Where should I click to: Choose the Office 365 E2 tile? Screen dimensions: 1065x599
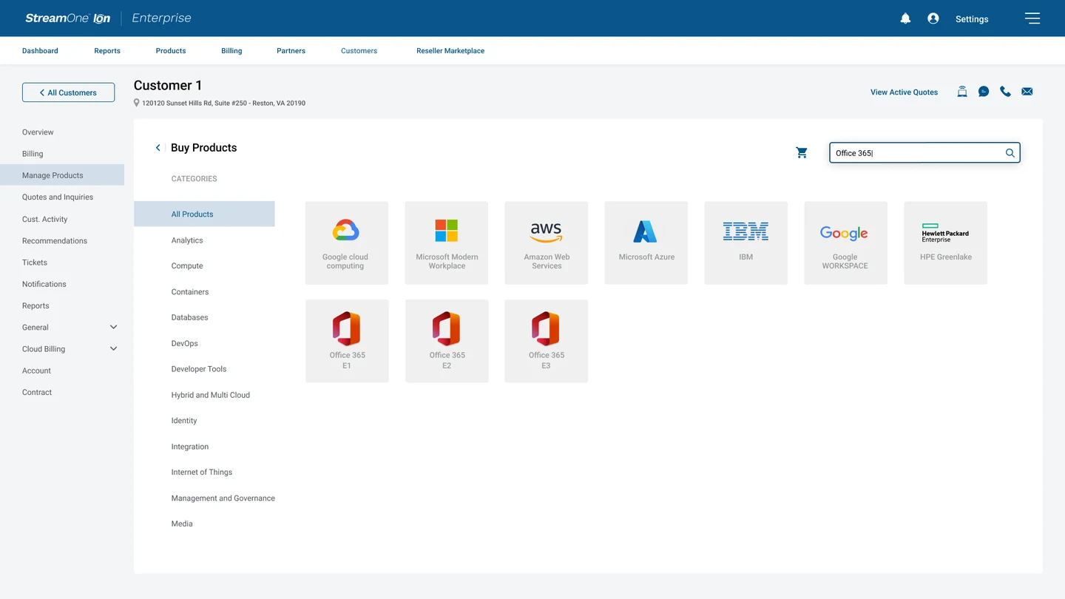pos(447,341)
